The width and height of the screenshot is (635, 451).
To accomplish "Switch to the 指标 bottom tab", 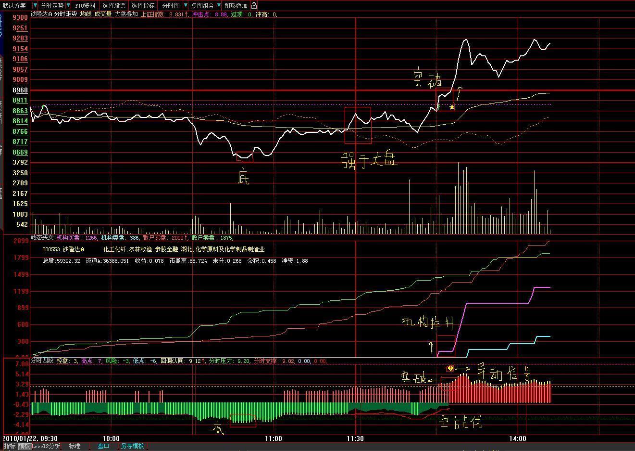I will click(10, 446).
